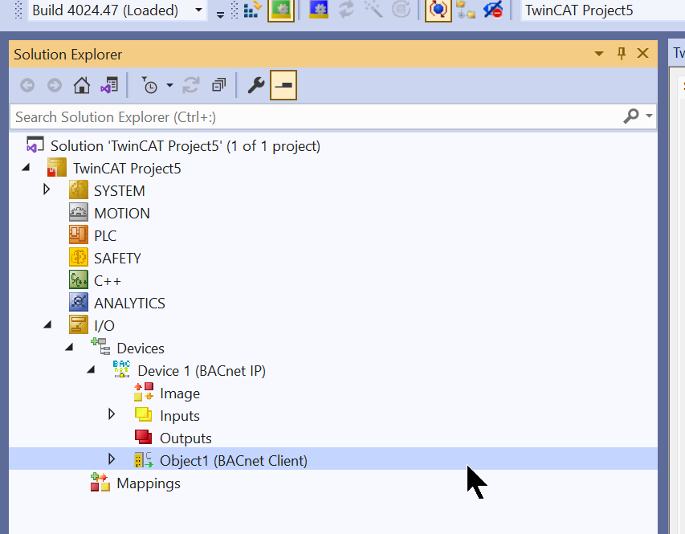
Task: Select the SAFETY tree item
Action: tap(117, 259)
